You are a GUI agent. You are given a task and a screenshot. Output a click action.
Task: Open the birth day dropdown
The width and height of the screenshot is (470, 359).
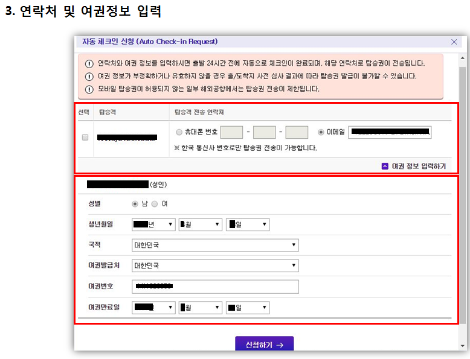tap(248, 224)
